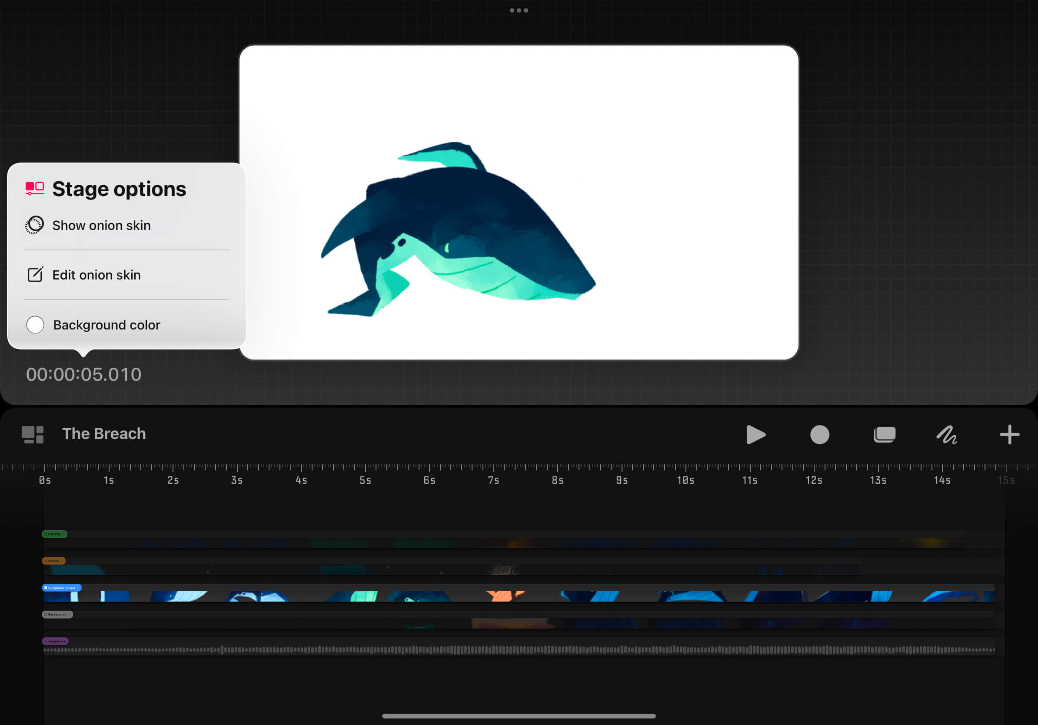
Task: Click the Edit onion skin pencil icon
Action: (x=35, y=275)
